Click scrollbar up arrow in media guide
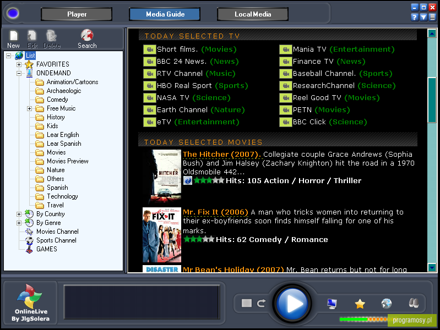The image size is (440, 330). click(432, 34)
